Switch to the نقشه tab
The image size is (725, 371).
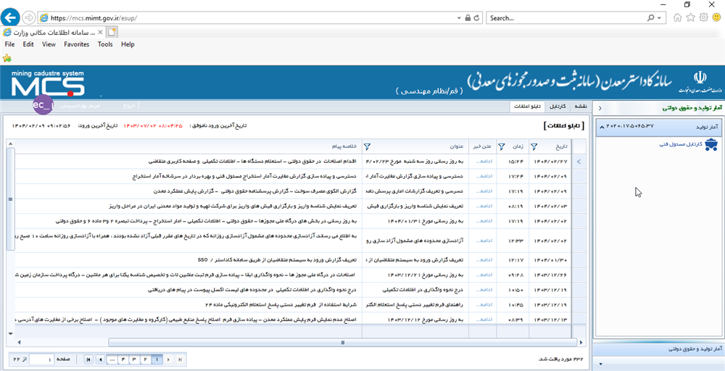click(580, 107)
